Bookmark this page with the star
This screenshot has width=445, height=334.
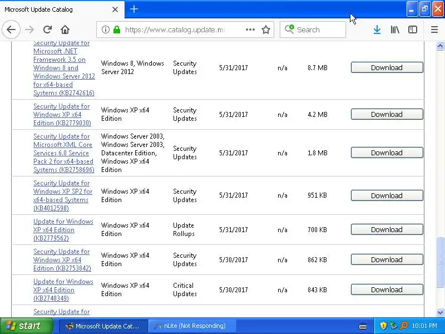266,30
